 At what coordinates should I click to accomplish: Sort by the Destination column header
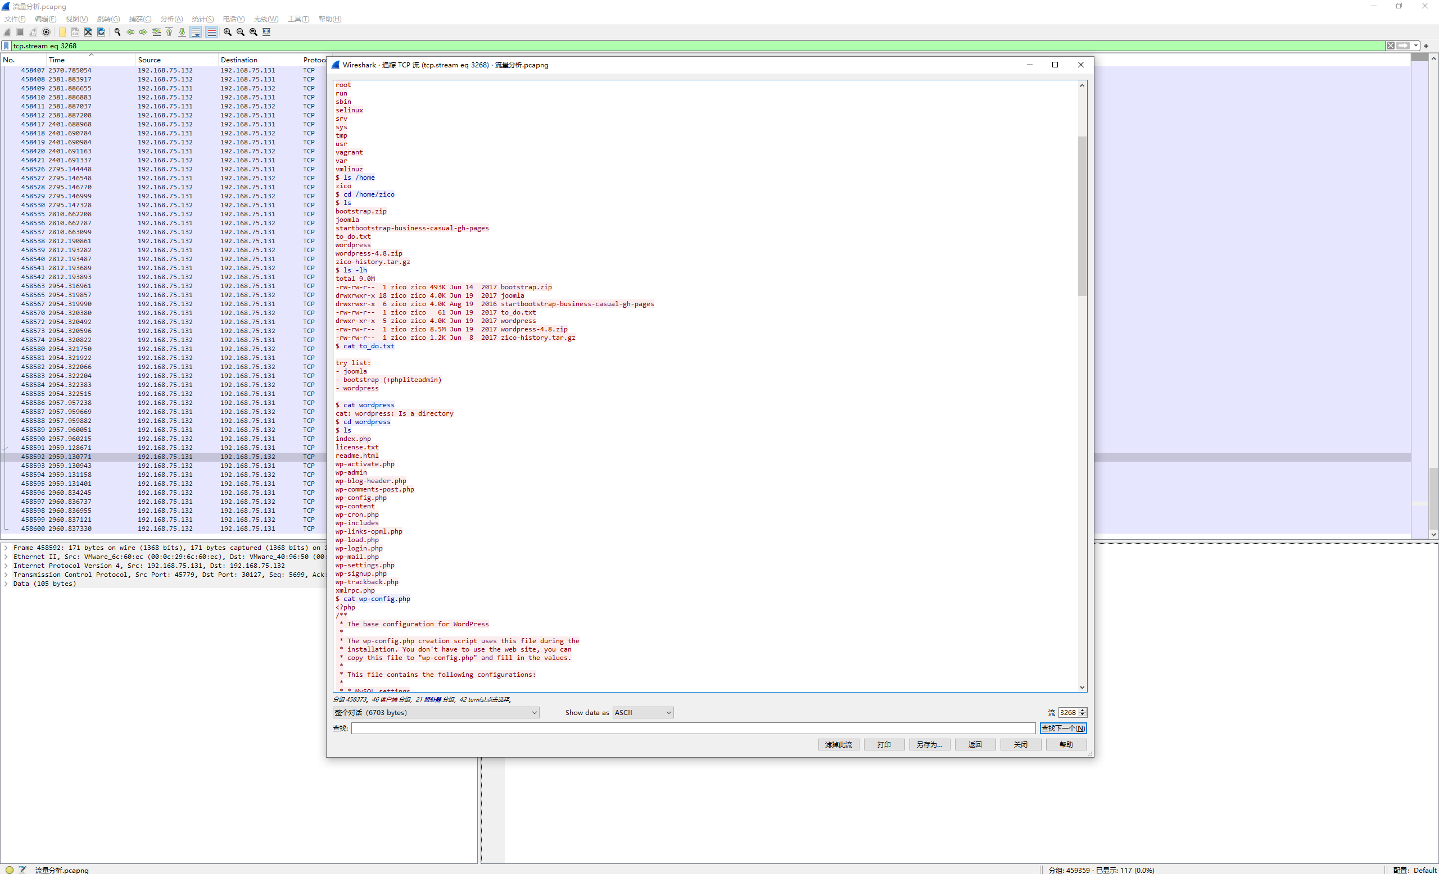pos(260,60)
